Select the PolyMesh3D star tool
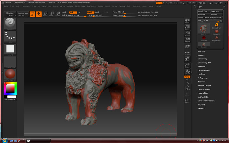Viewport: 229px width, 143px height. [216, 38]
